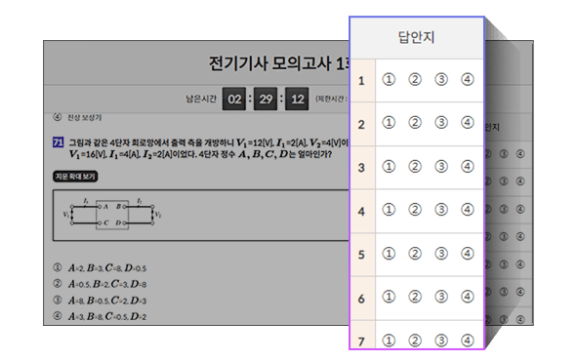
Task: Mark answer ③ for question 1
Action: (441, 79)
